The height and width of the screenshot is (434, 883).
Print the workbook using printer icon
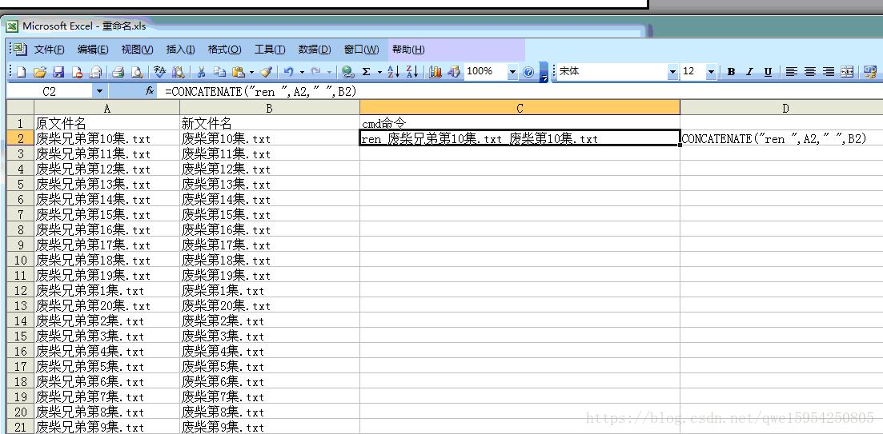[x=118, y=72]
